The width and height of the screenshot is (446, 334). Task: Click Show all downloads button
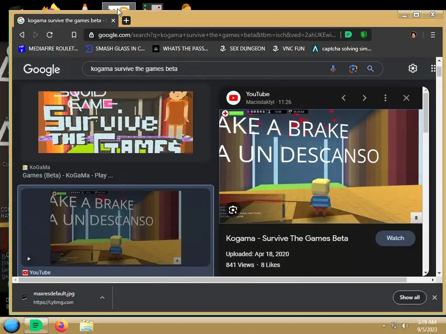[409, 297]
